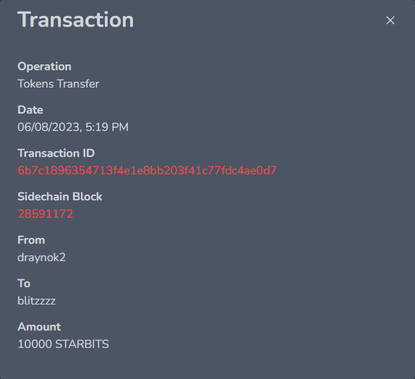Image resolution: width=415 pixels, height=379 pixels.
Task: Open the transaction ID hash link
Action: [x=147, y=171]
